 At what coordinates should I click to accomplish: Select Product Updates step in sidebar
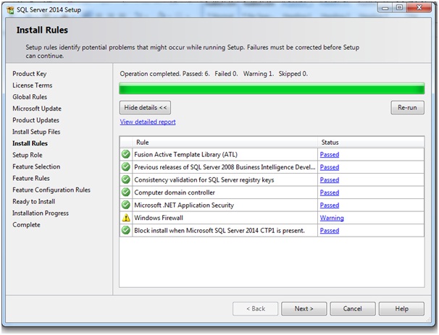pyautogui.click(x=35, y=120)
